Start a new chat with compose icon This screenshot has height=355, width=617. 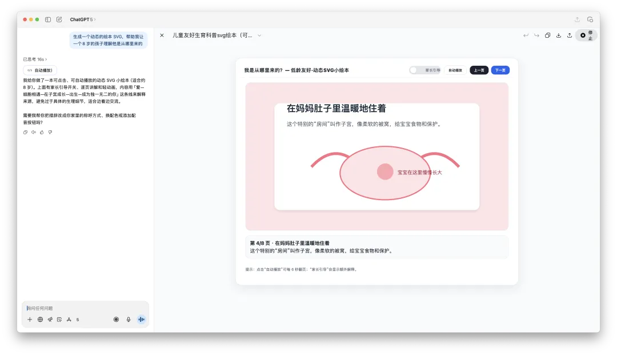(59, 19)
